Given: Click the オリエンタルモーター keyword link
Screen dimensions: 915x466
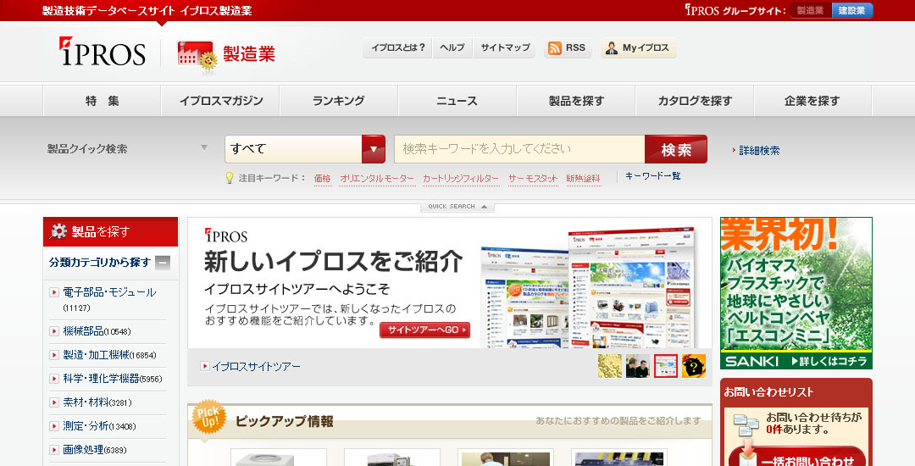Looking at the screenshot, I should pyautogui.click(x=377, y=179).
